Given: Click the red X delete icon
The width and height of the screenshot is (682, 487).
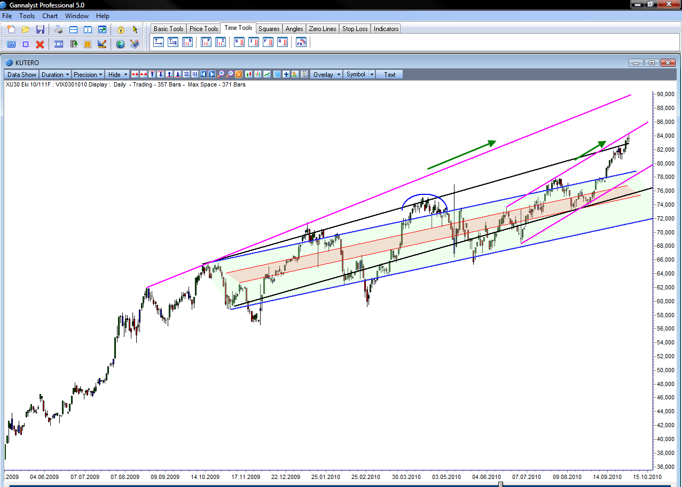Looking at the screenshot, I should coord(40,44).
